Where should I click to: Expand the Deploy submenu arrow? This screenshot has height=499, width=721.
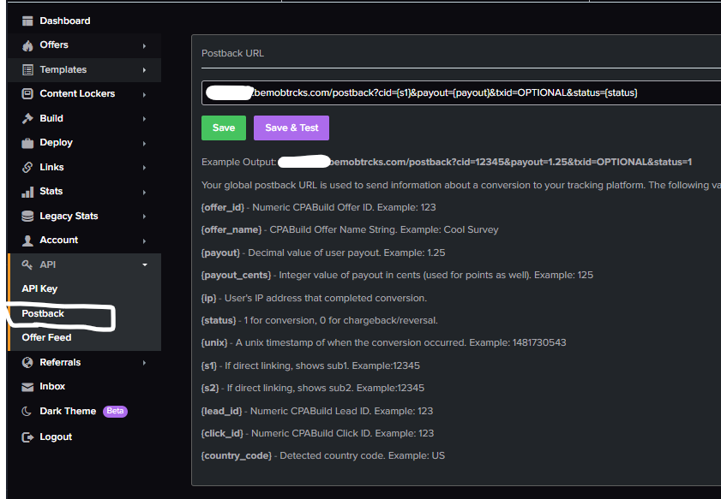(x=144, y=143)
